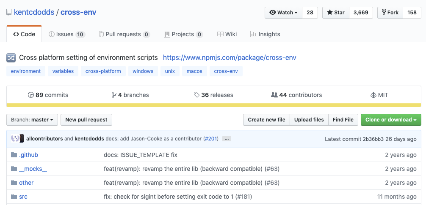View the 44 contributors page

[296, 95]
